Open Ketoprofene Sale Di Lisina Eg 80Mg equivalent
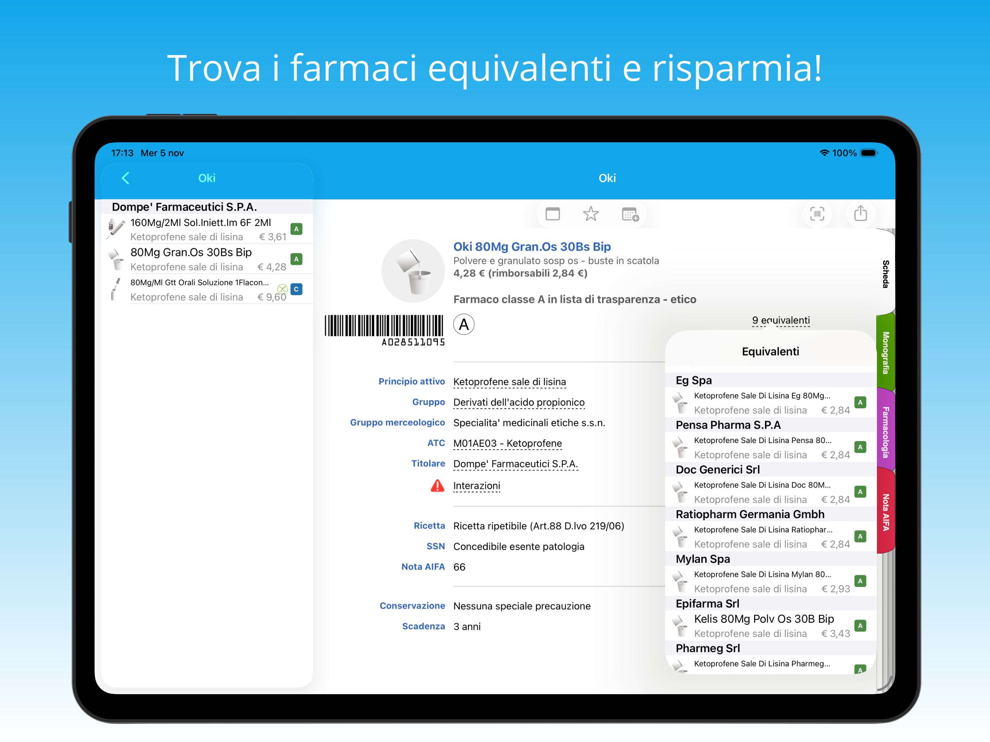 tap(770, 402)
